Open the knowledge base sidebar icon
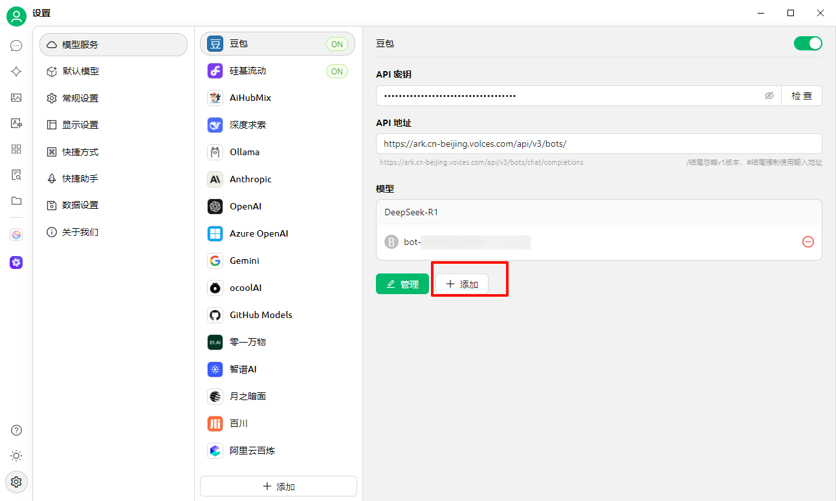Image resolution: width=836 pixels, height=501 pixels. click(16, 175)
